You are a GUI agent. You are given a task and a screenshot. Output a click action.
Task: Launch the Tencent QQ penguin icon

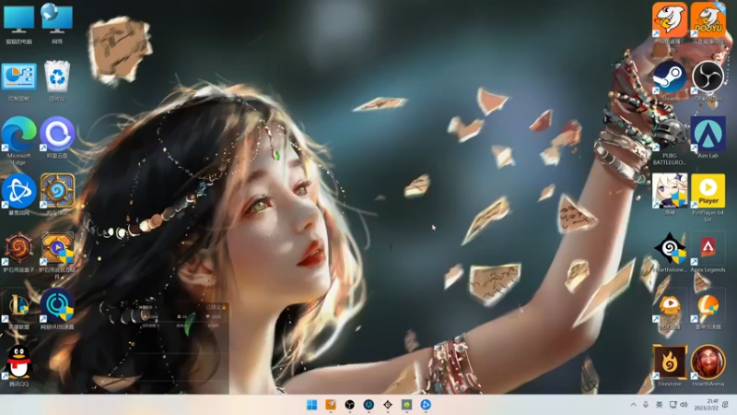point(18,362)
